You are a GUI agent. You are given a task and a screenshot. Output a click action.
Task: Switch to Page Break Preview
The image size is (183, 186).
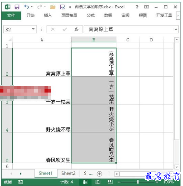click(110, 182)
